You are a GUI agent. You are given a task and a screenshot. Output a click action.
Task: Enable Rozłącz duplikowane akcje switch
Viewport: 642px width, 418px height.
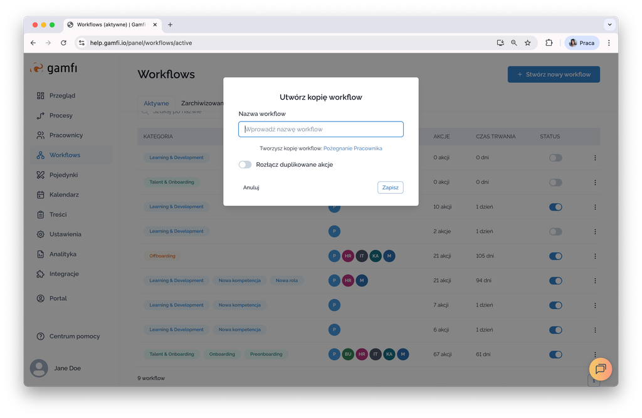pyautogui.click(x=245, y=165)
